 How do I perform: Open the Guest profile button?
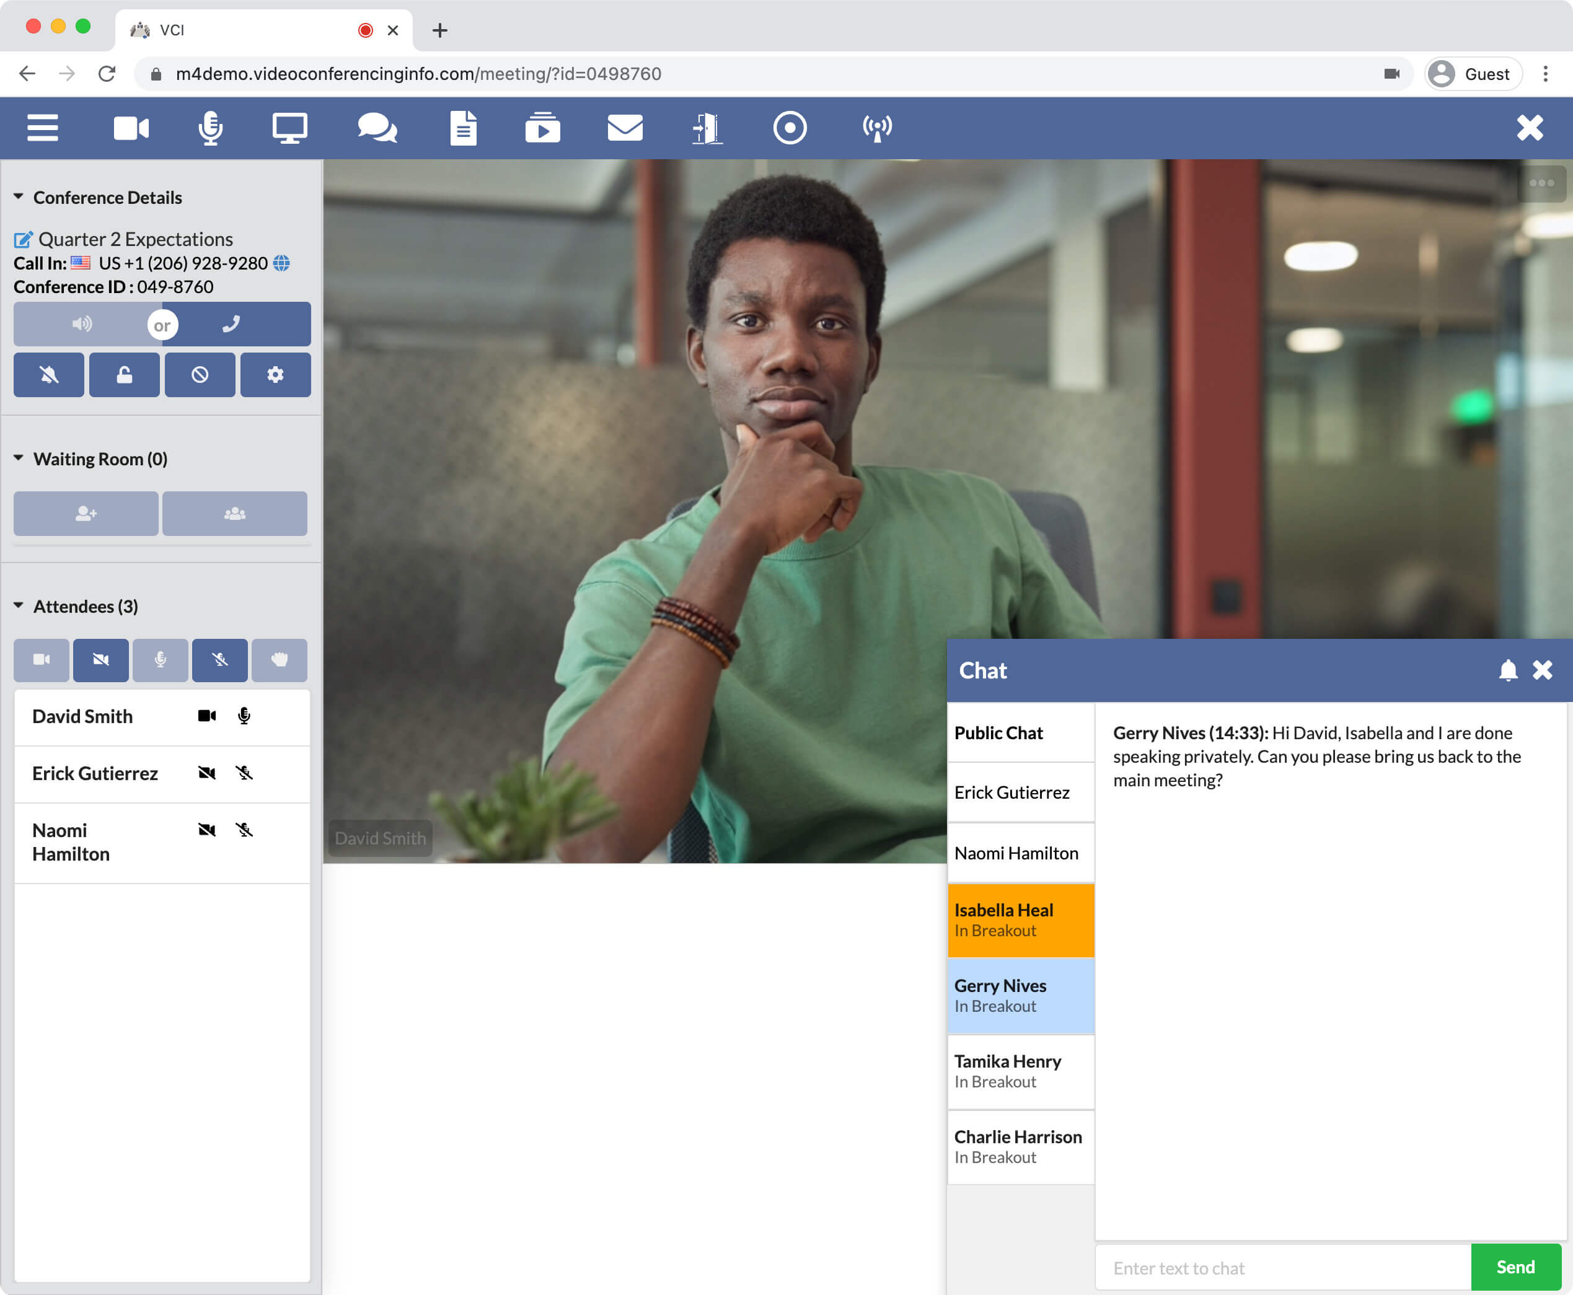coord(1473,74)
